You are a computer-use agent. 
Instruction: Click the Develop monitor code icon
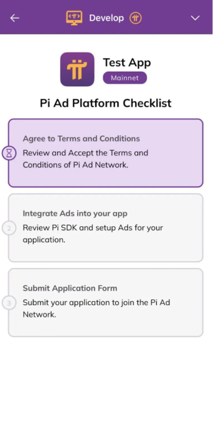coord(74,18)
